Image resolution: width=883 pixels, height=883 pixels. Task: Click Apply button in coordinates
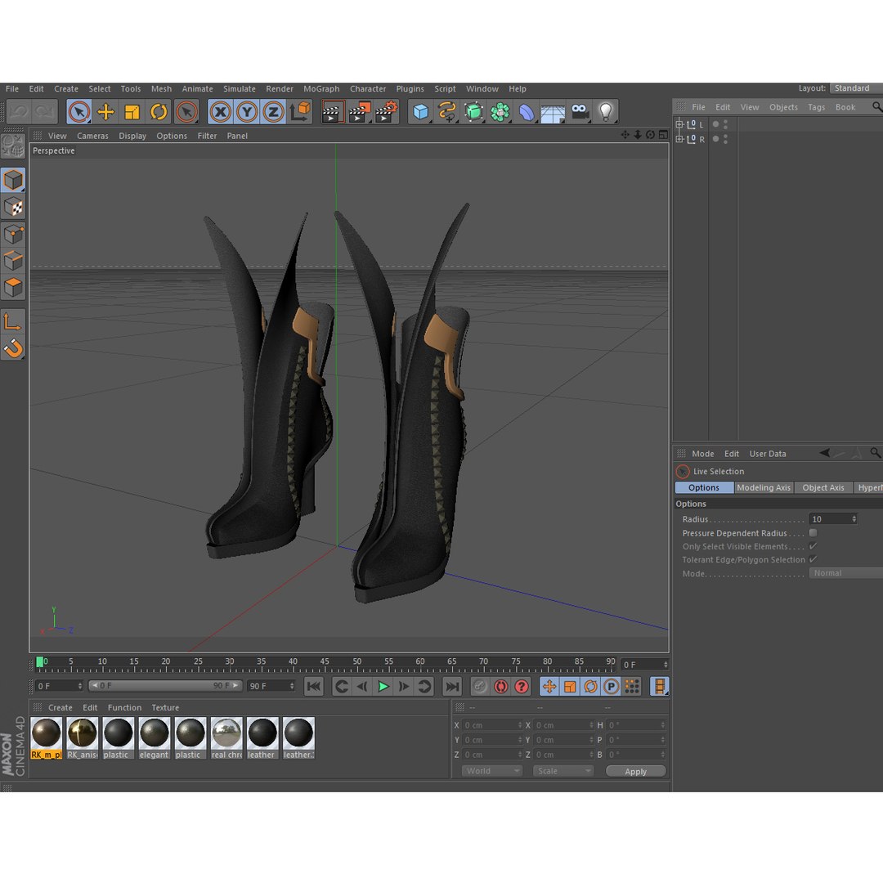[635, 772]
